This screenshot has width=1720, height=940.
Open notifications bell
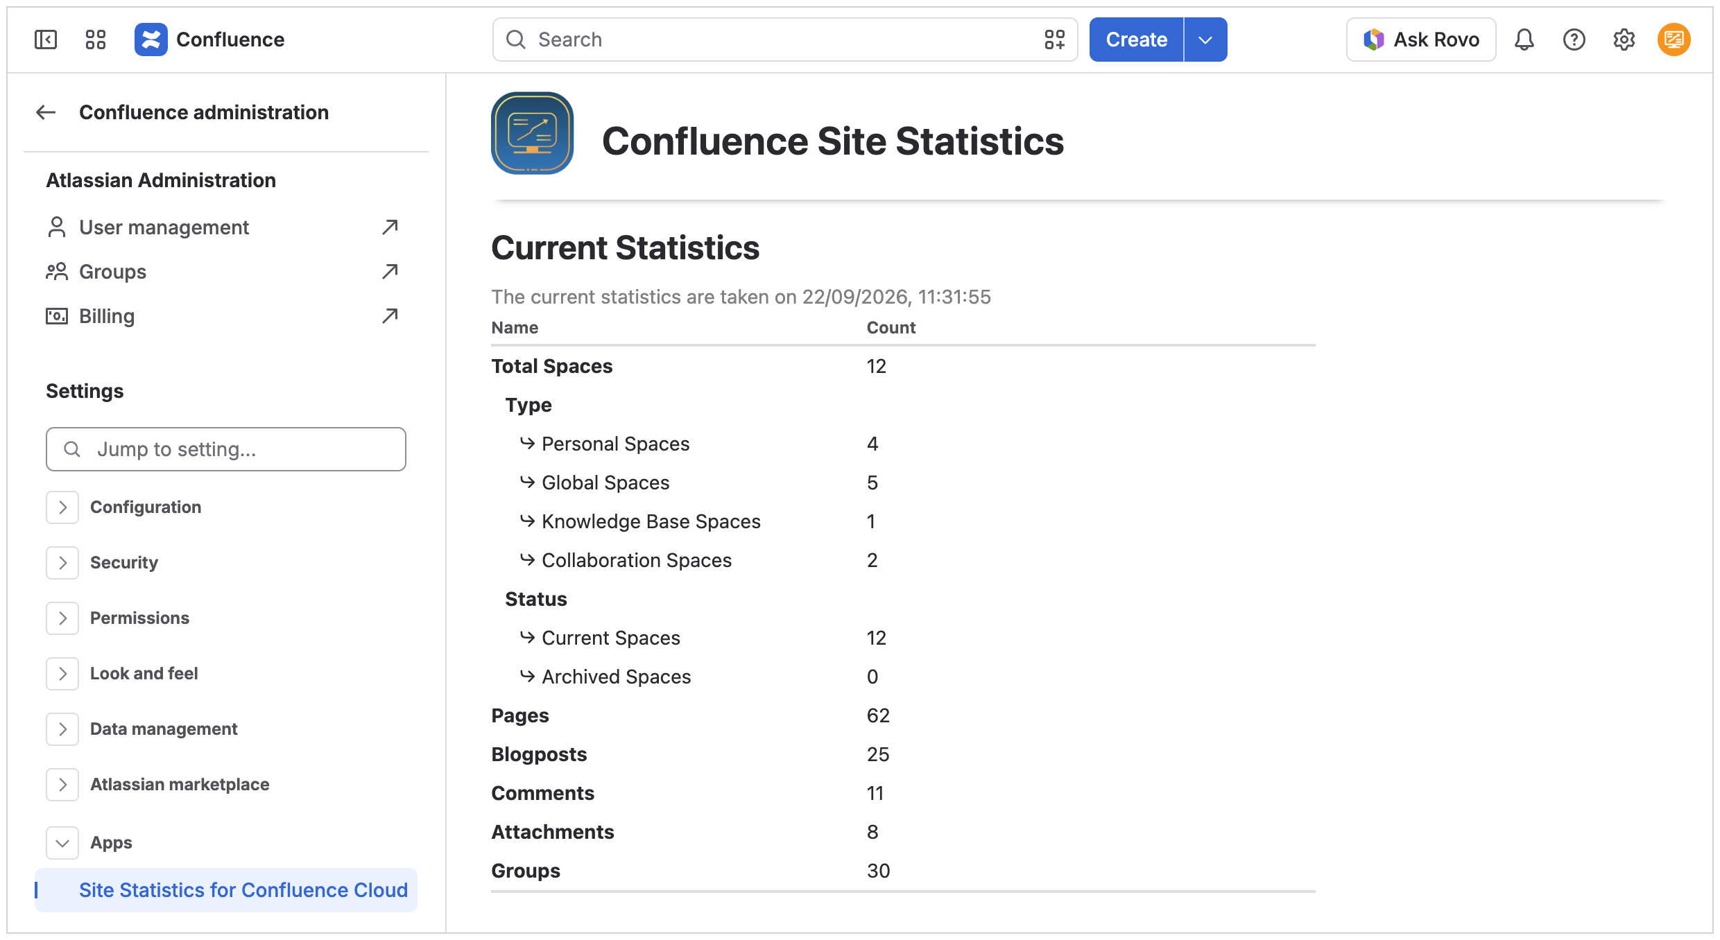[1524, 40]
